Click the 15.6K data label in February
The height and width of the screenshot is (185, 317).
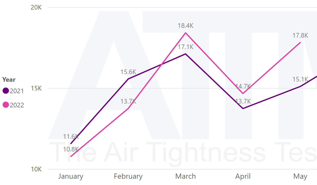pos(128,72)
